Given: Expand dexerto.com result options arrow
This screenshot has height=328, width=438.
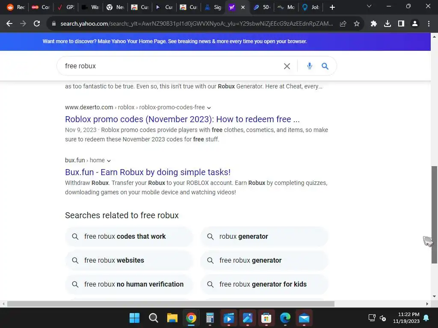Looking at the screenshot, I should 209,108.
